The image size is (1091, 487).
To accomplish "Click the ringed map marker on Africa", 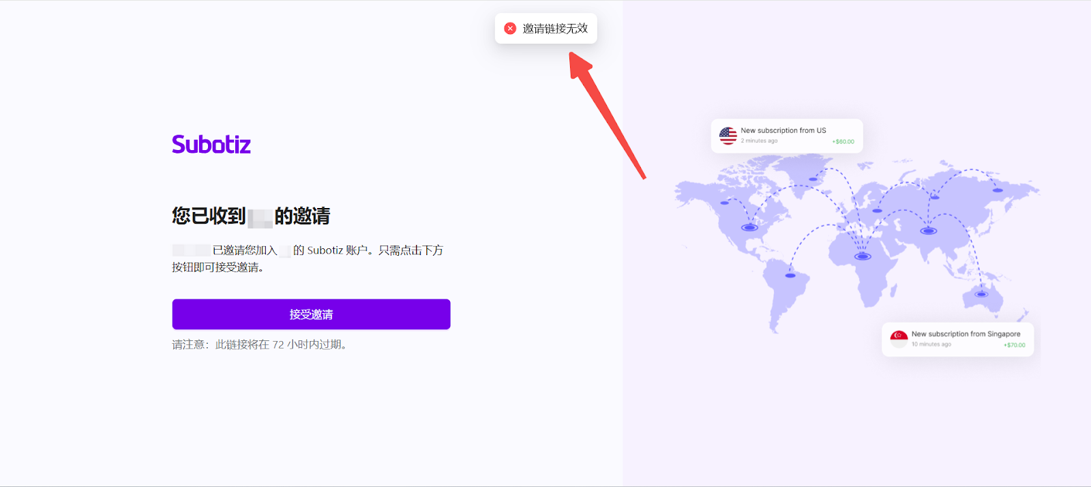I will coord(863,256).
